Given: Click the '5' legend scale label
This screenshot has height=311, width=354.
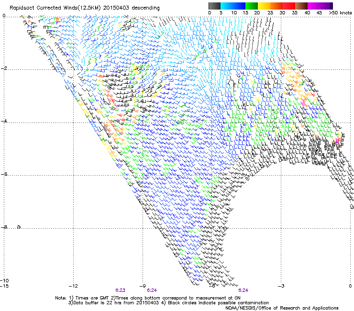Looking at the screenshot, I should 221,13.
